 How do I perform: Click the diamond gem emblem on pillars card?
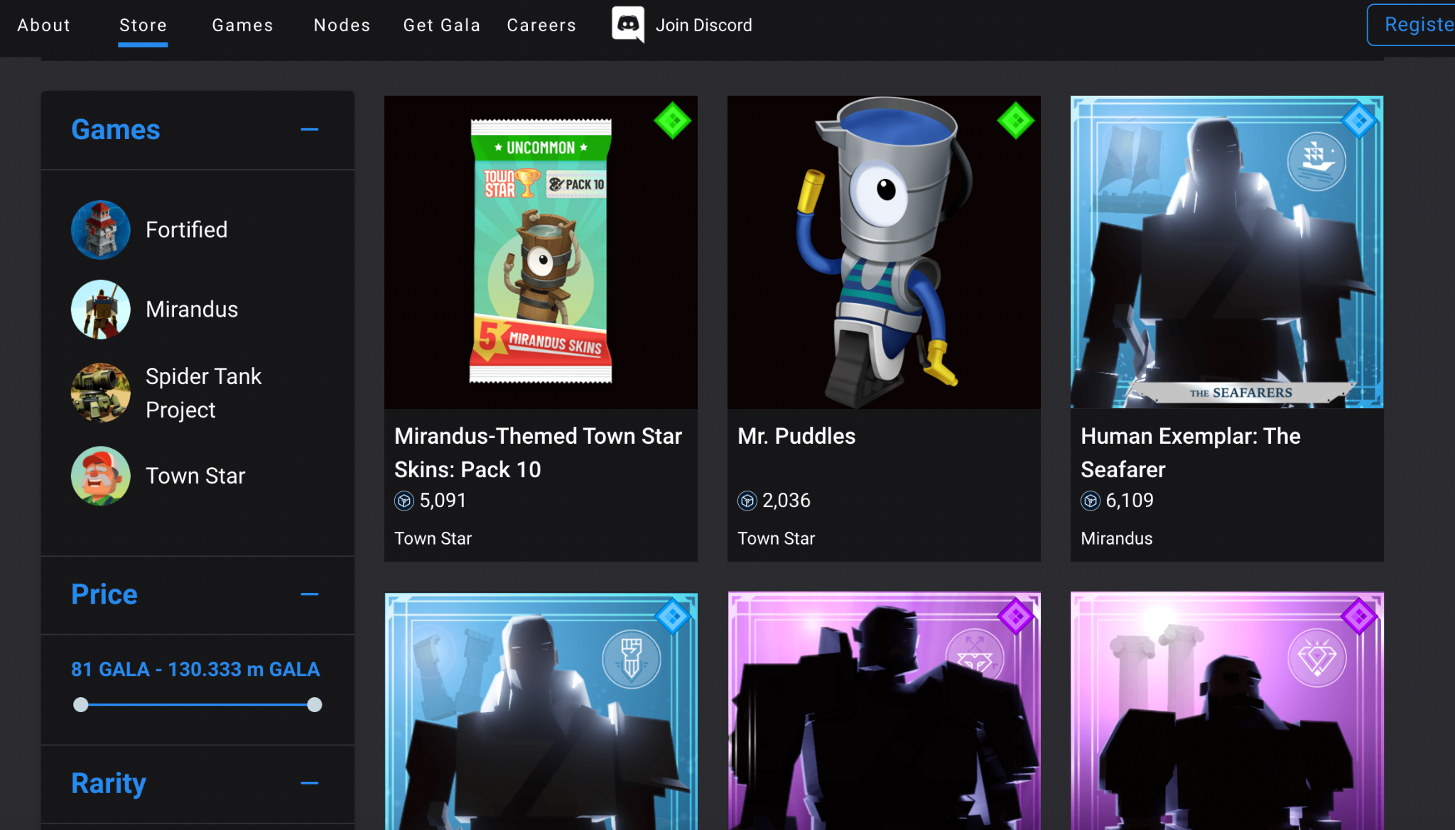coord(1317,659)
